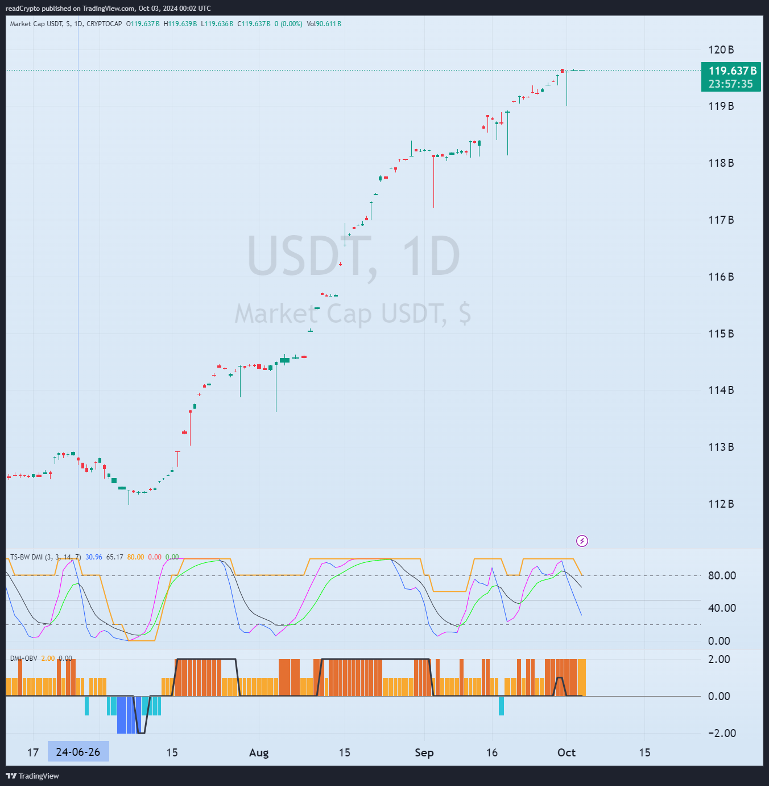
Task: Click the Oct label on the time axis
Action: [567, 752]
